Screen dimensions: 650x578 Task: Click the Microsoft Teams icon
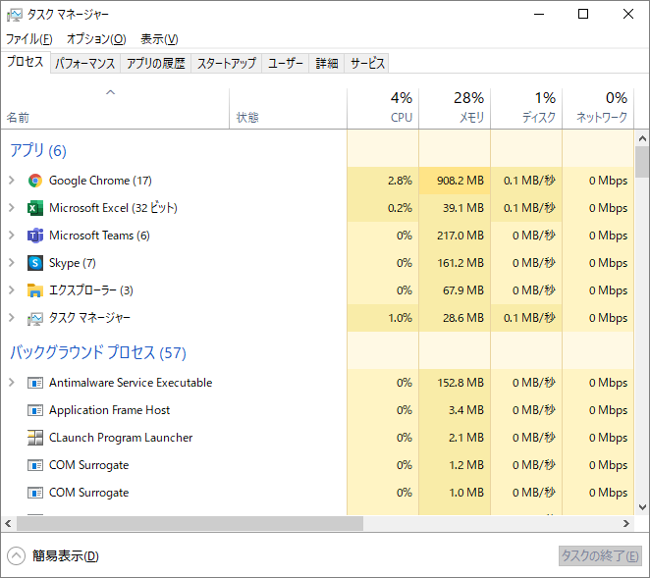[35, 236]
